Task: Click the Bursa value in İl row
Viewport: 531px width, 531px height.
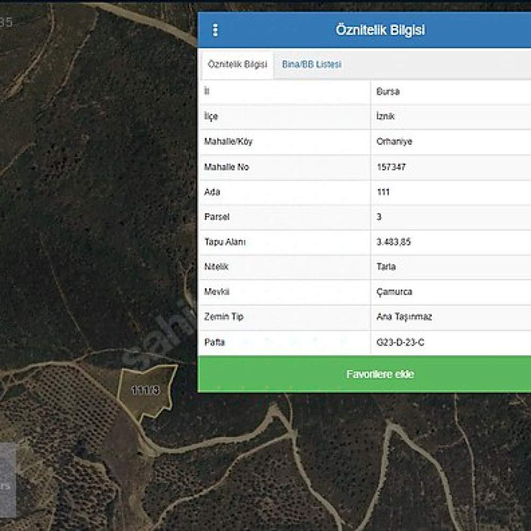Action: coord(388,91)
